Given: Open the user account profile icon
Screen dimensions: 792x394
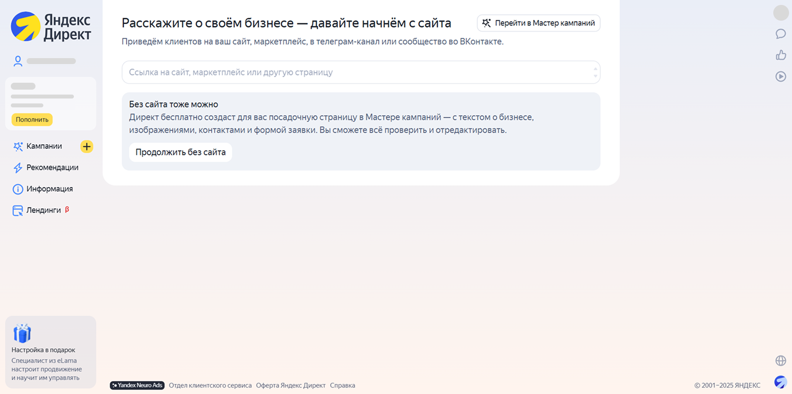Looking at the screenshot, I should click(18, 61).
